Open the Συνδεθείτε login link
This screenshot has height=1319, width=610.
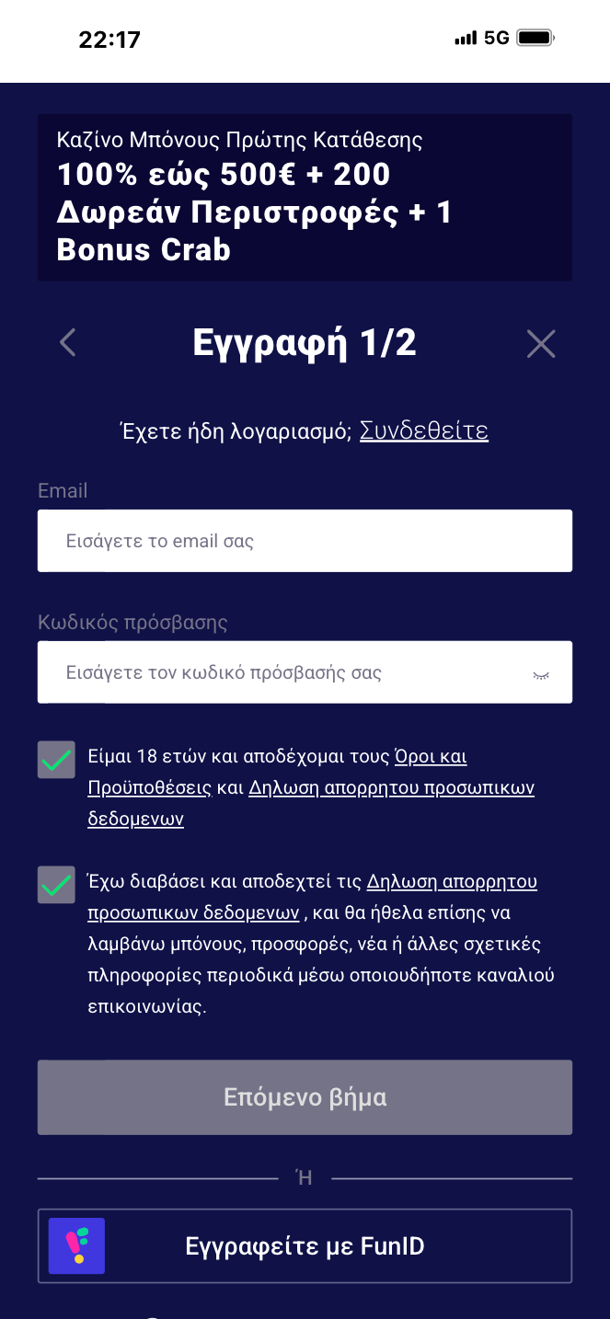(x=423, y=430)
